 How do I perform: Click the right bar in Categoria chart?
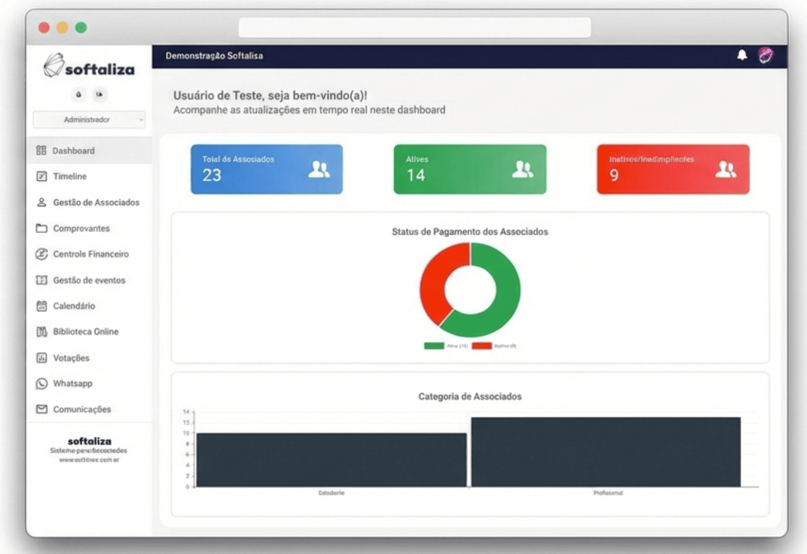tap(606, 452)
